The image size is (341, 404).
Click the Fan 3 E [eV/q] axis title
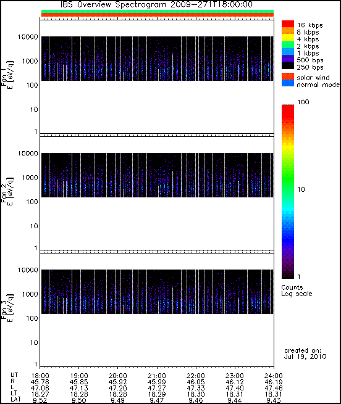pyautogui.click(x=11, y=308)
